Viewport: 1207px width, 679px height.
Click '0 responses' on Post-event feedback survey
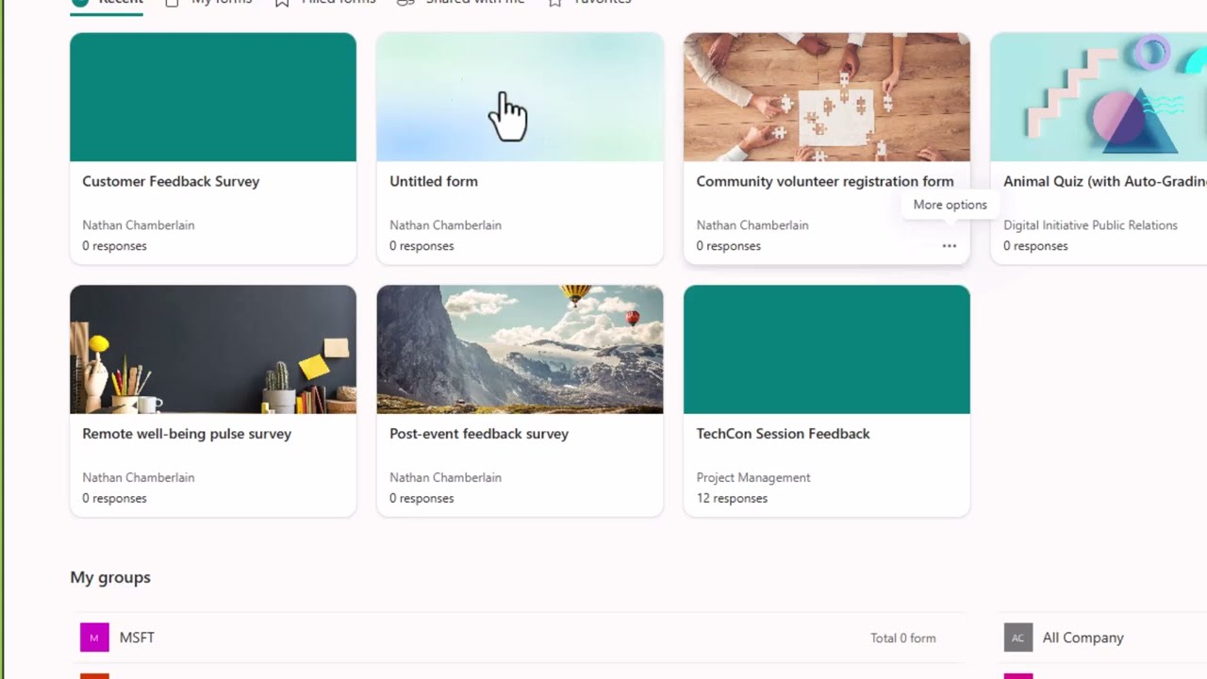[x=422, y=498]
